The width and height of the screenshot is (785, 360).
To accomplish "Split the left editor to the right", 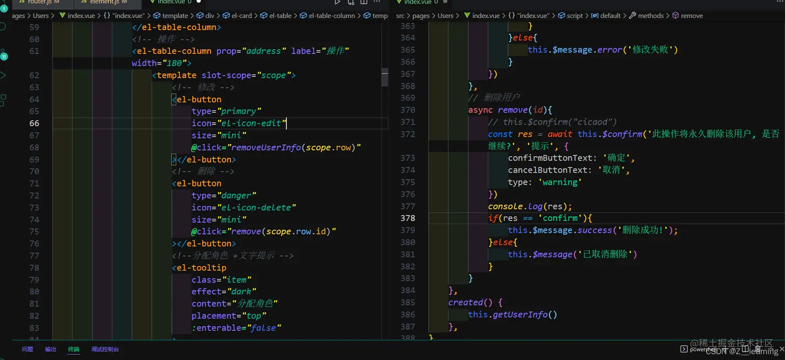I will click(x=364, y=2).
